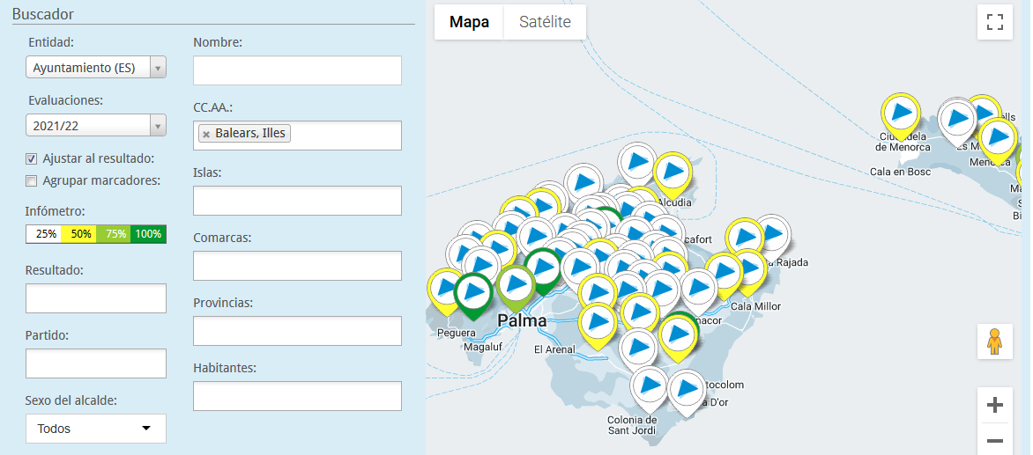Click the dark green marker above Peguera

(x=473, y=292)
